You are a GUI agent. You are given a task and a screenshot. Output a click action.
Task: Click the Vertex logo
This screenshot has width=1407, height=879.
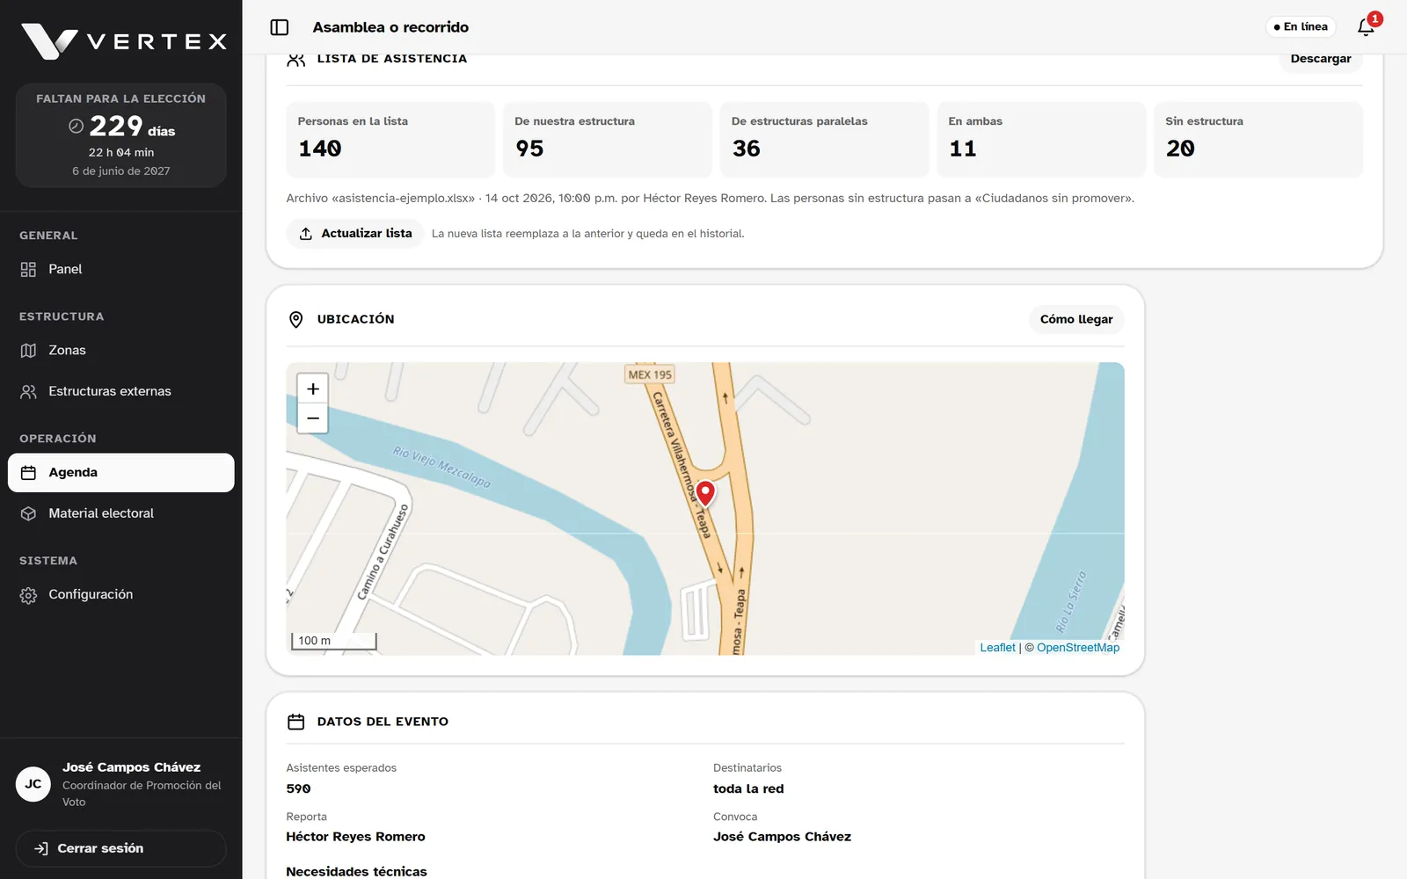(124, 41)
